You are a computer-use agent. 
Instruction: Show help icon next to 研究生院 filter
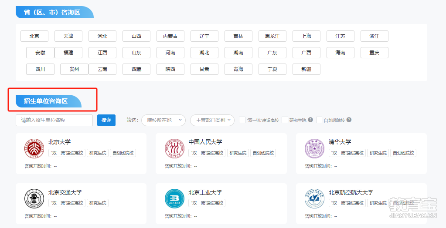(x=310, y=120)
